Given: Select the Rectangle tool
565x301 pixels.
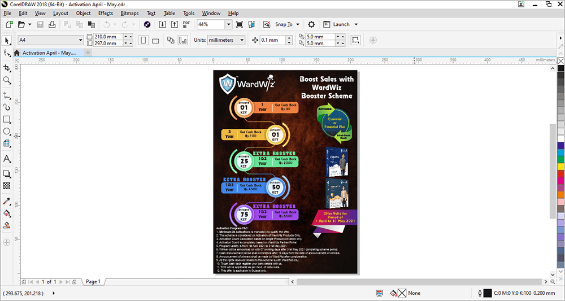Looking at the screenshot, I should [x=6, y=119].
